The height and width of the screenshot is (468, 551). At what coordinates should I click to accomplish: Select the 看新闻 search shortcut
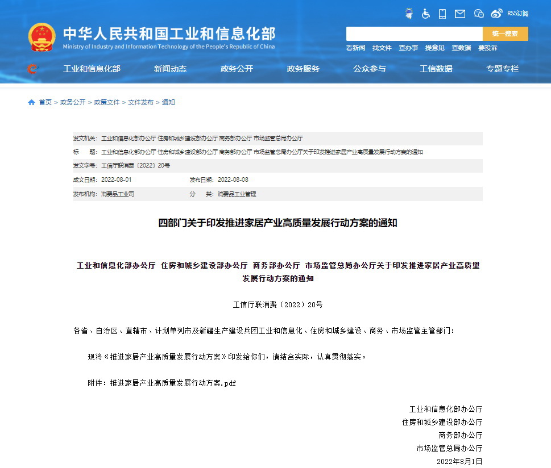pyautogui.click(x=355, y=48)
